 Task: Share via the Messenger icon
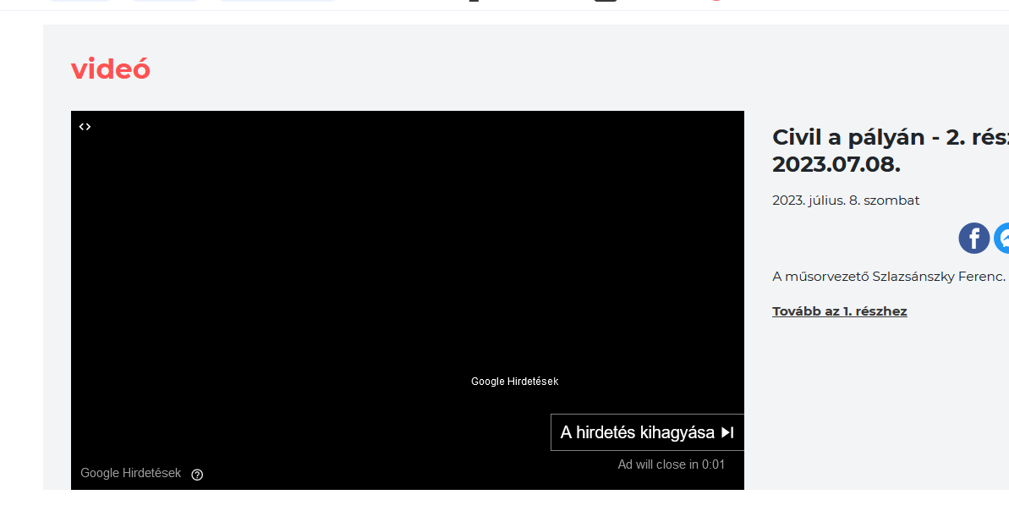(x=1002, y=238)
